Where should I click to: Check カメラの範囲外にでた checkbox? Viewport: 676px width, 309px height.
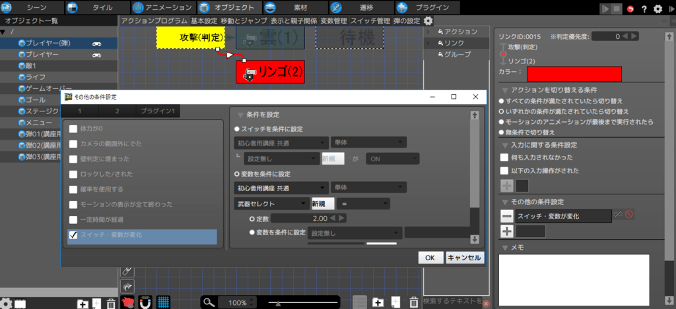(x=73, y=144)
